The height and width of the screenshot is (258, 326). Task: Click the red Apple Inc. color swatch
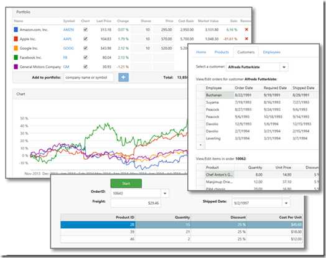point(16,39)
